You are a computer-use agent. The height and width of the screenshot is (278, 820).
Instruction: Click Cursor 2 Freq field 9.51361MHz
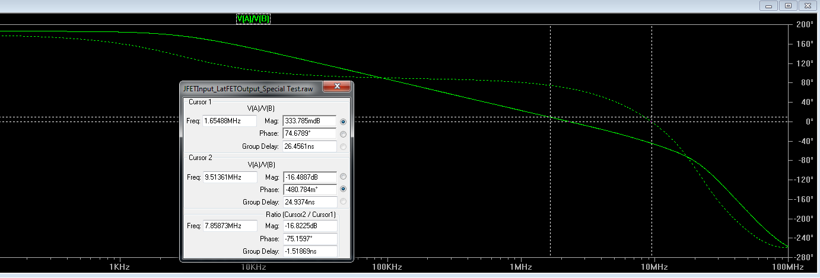pyautogui.click(x=230, y=177)
